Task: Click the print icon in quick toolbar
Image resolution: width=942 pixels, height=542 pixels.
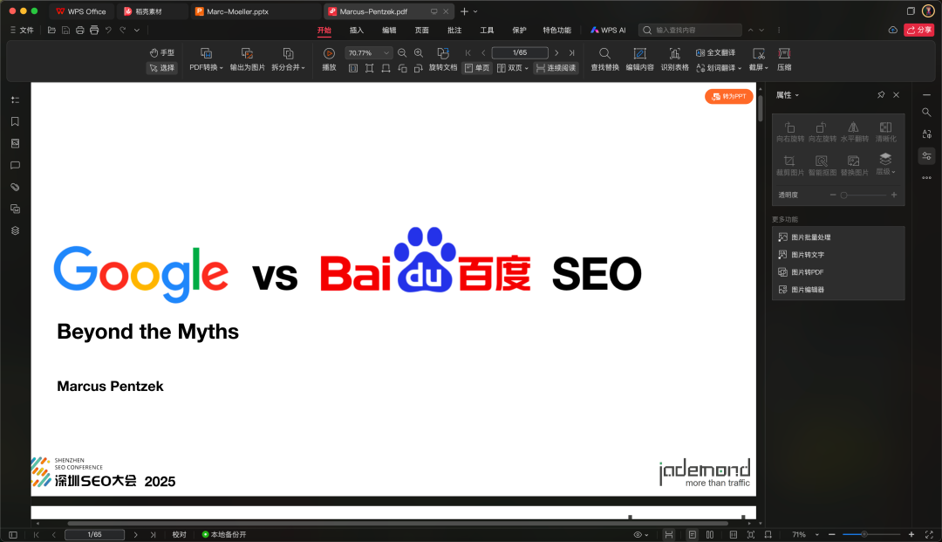Action: (x=80, y=30)
